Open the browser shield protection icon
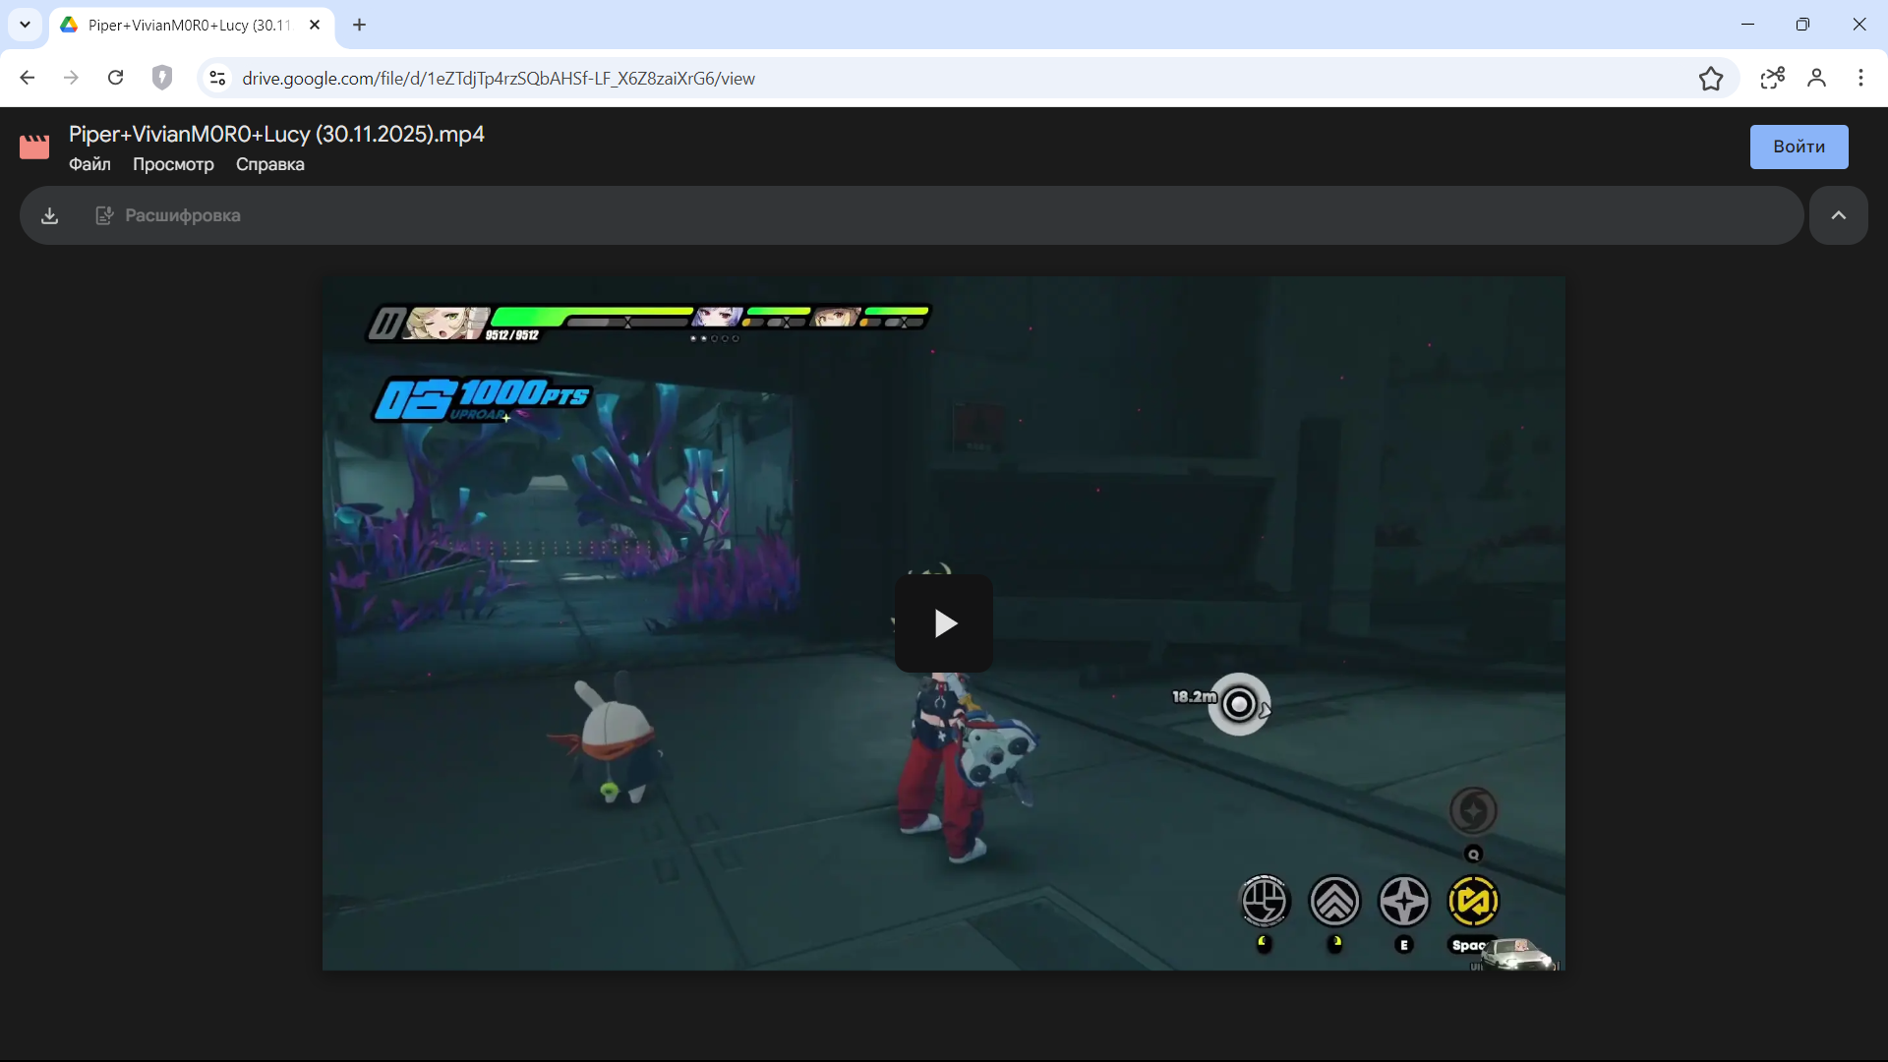Screen dimensions: 1888x1062 [x=162, y=78]
